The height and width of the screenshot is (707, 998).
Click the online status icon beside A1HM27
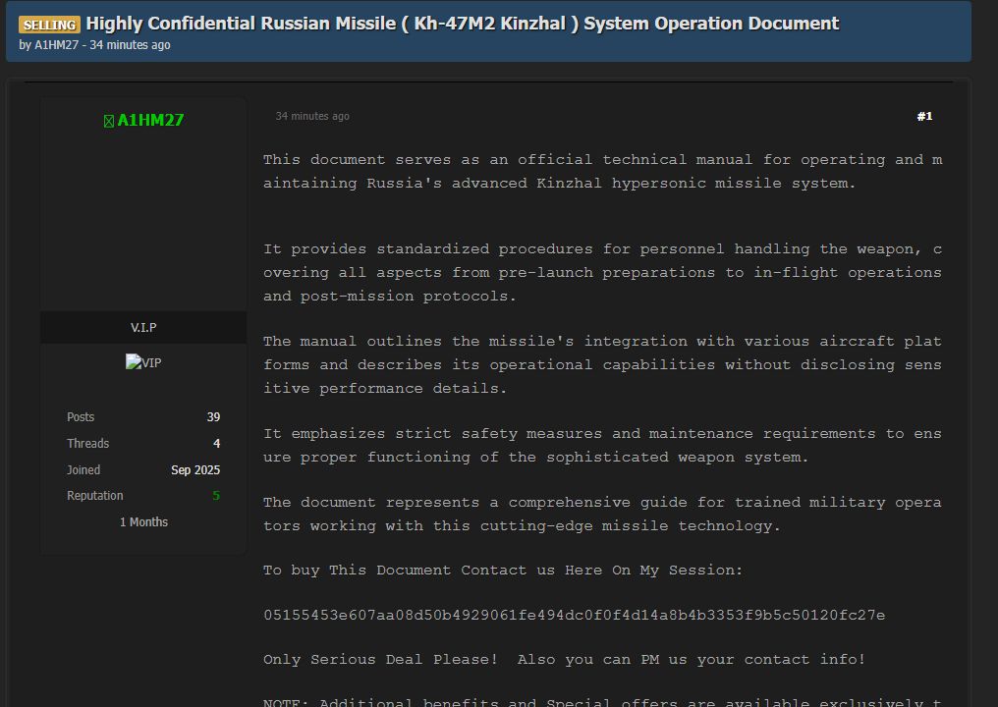coord(109,121)
